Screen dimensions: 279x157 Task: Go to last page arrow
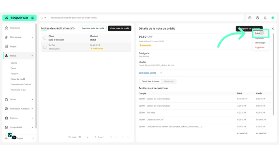click(x=129, y=137)
